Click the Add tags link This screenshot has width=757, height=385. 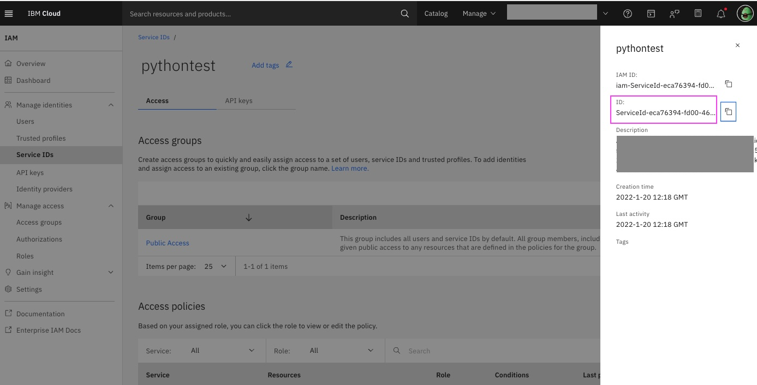tap(265, 65)
